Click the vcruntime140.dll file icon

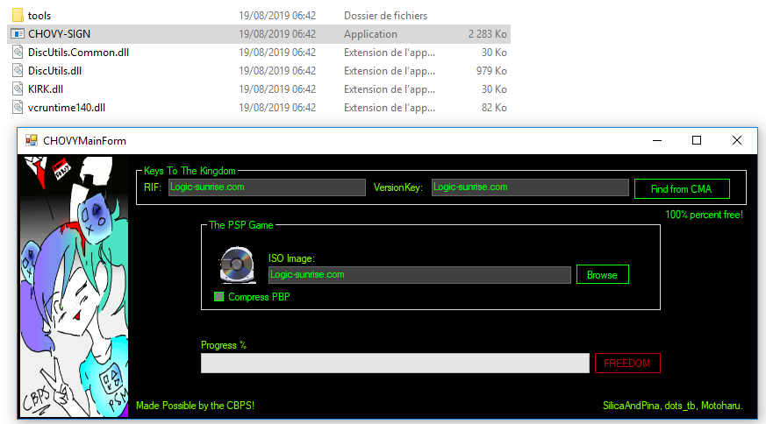click(x=18, y=108)
